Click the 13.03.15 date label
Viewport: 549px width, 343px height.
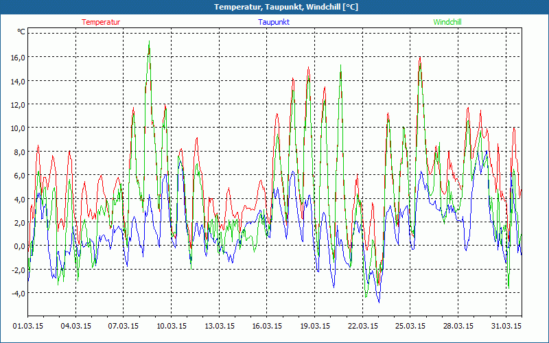[x=219, y=326]
